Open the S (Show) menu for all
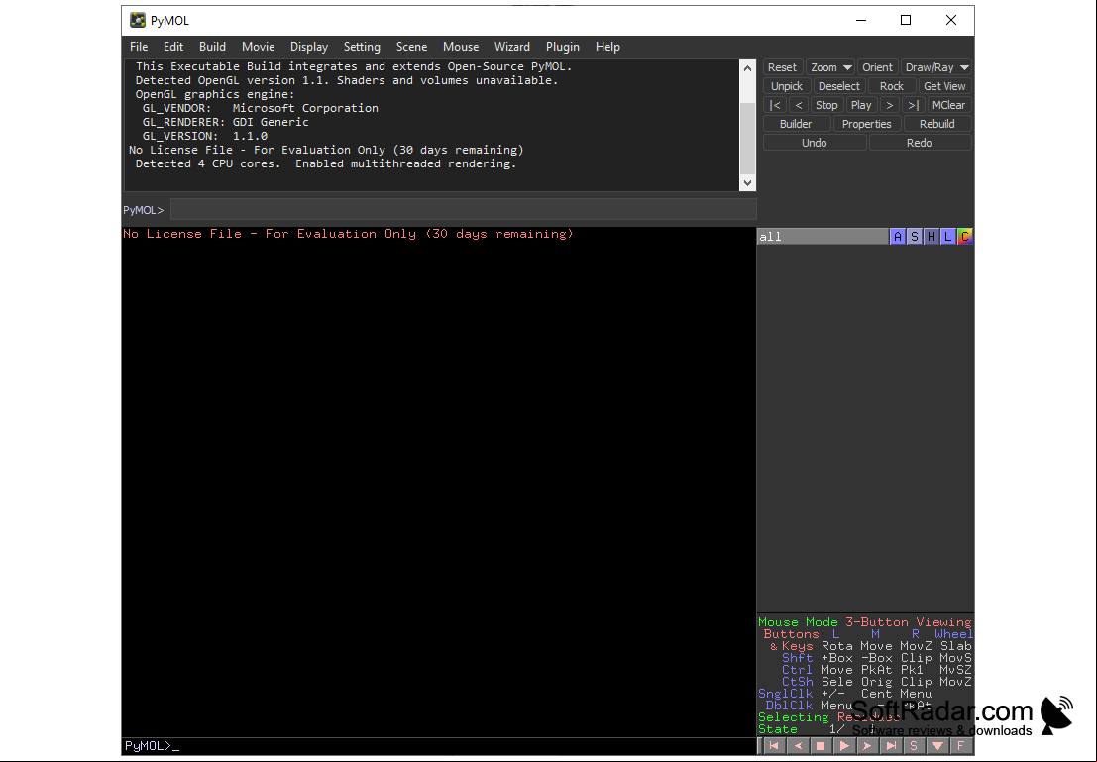The height and width of the screenshot is (762, 1097). [914, 237]
